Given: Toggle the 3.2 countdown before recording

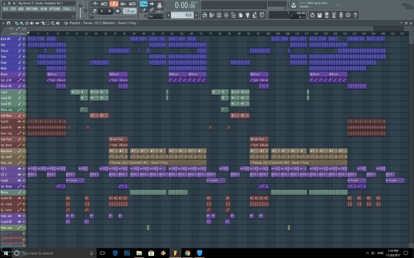Looking at the screenshot, I should [114, 4].
